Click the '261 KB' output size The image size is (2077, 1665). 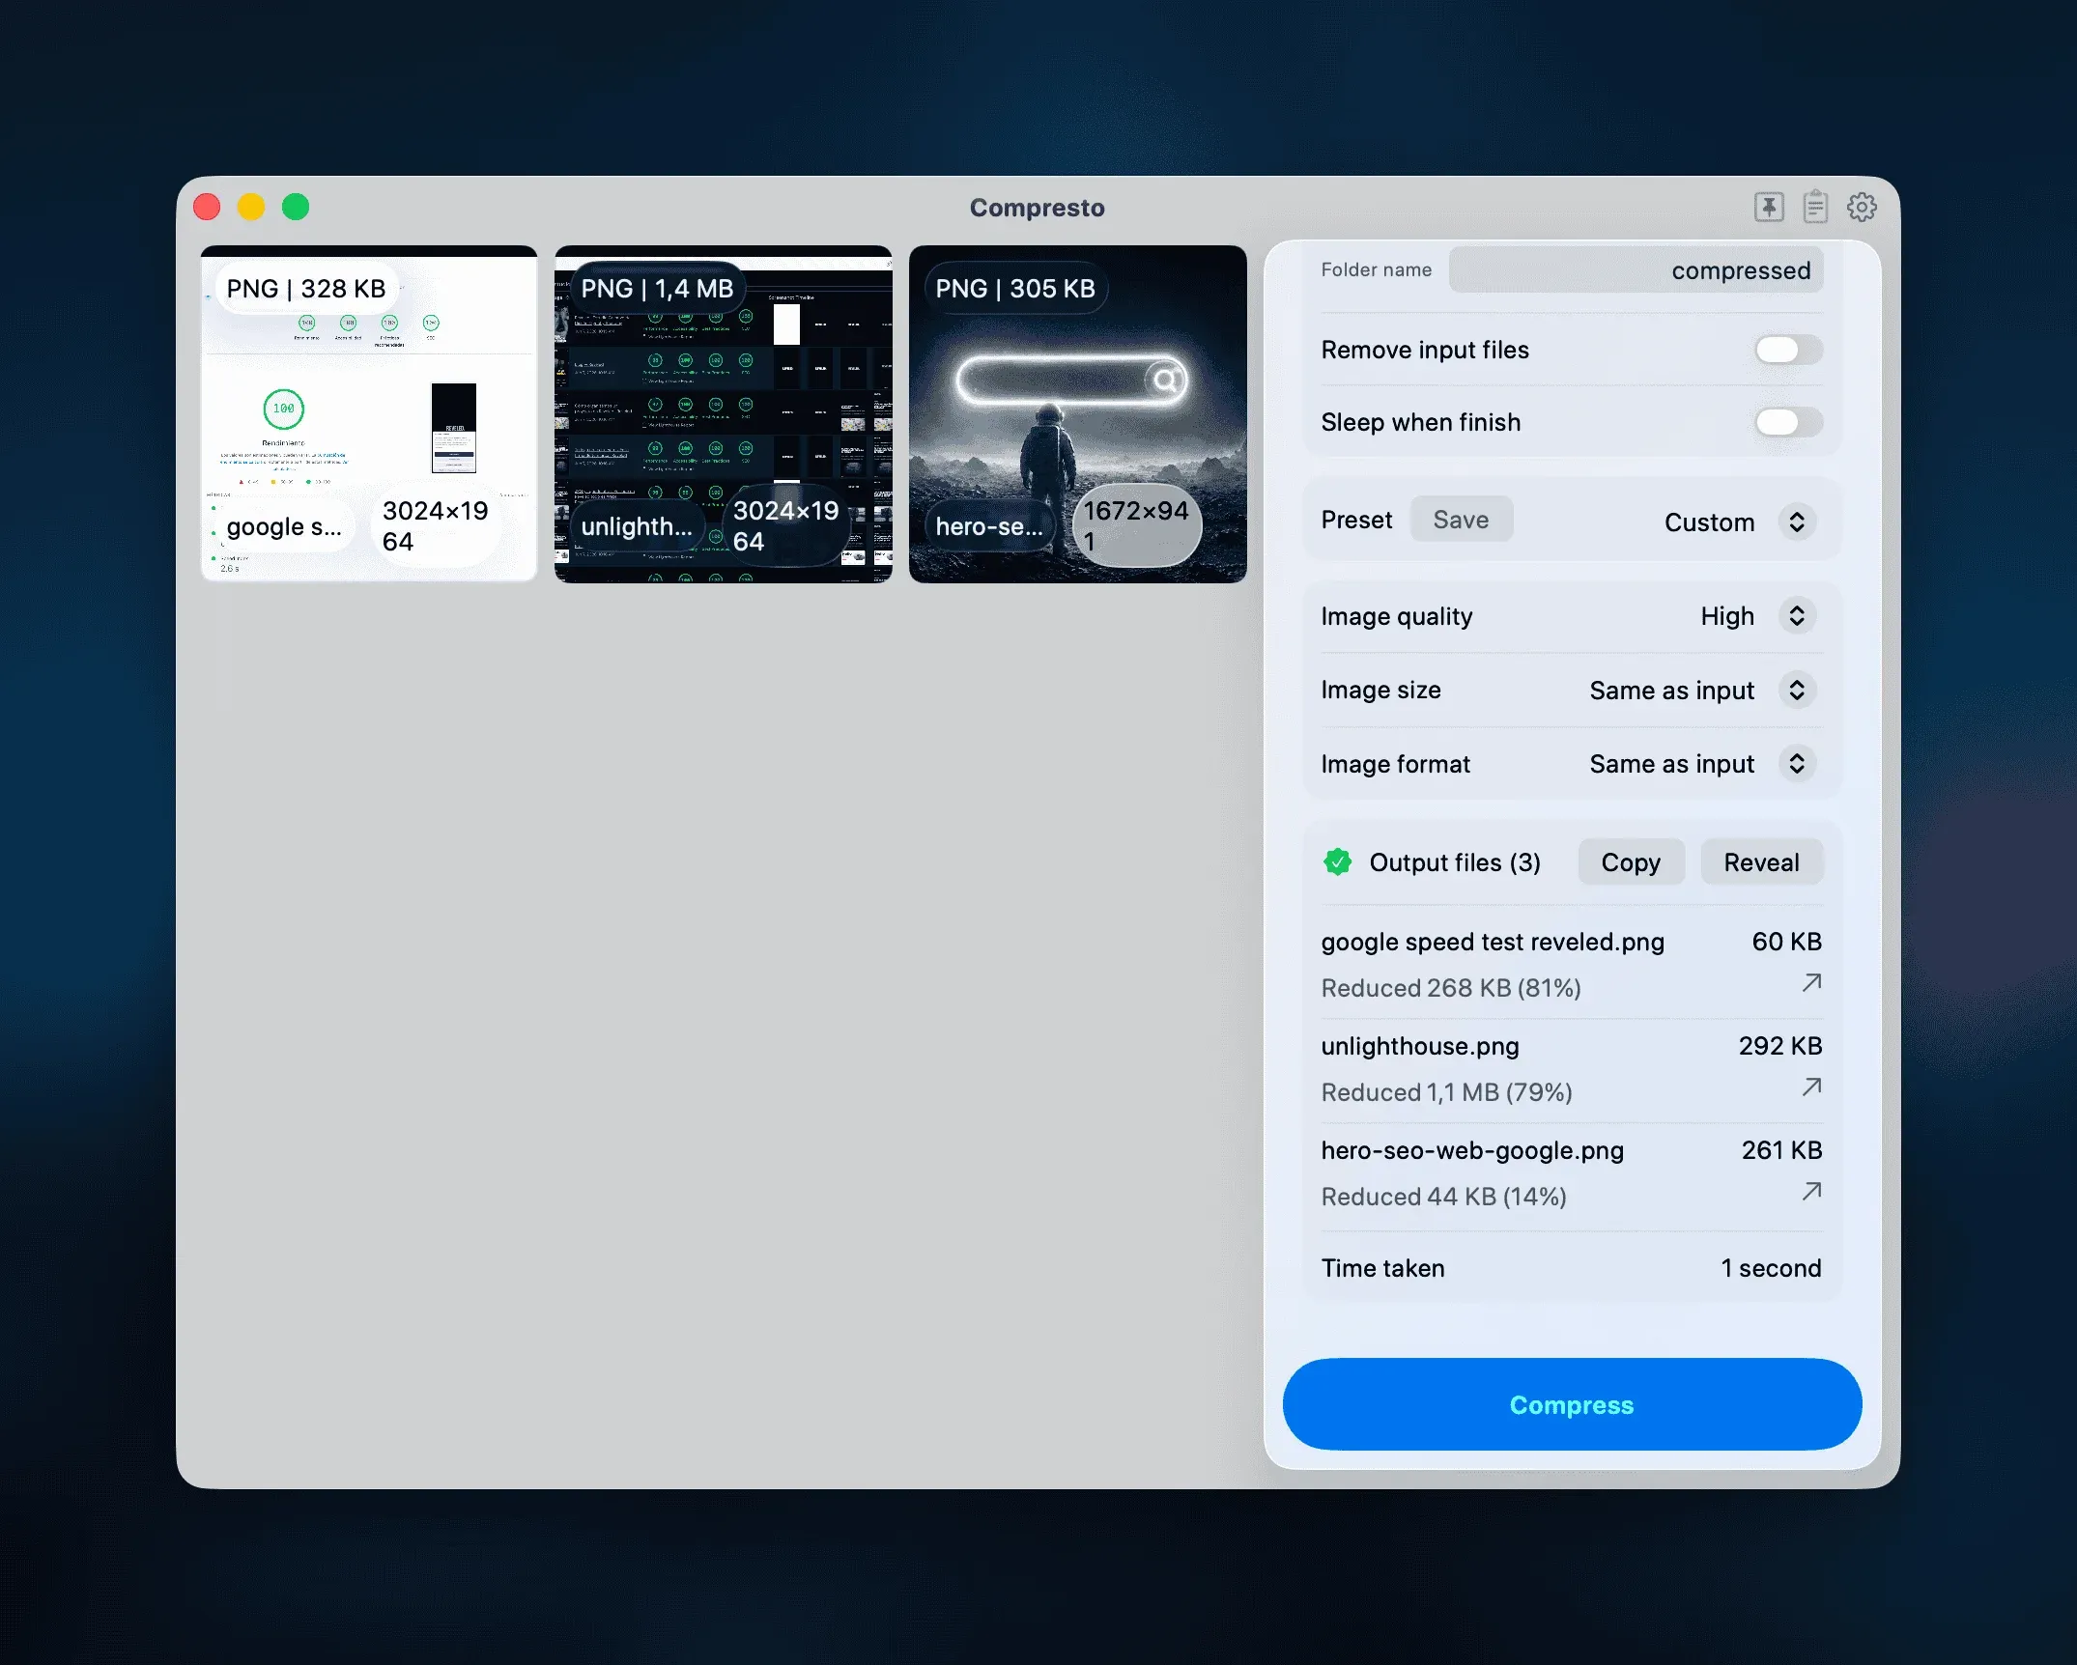click(x=1781, y=1150)
